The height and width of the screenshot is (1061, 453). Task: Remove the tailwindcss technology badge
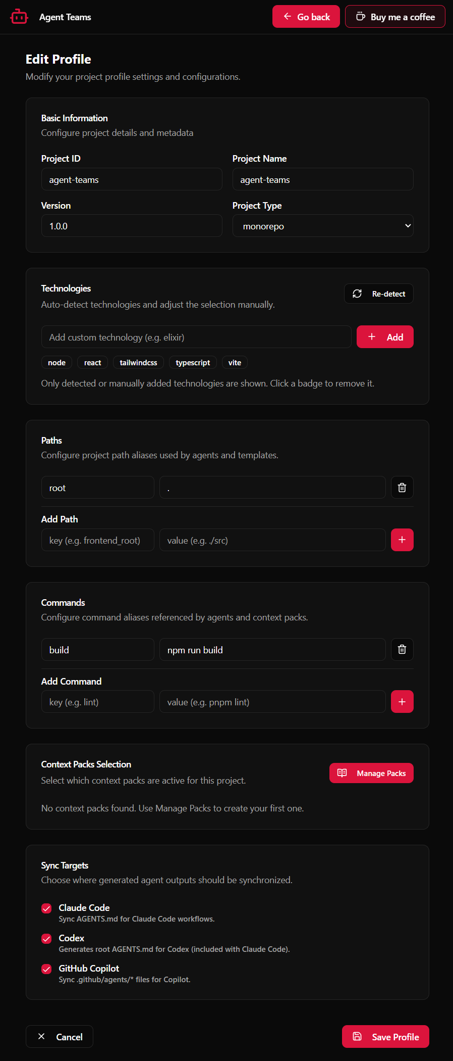click(x=138, y=363)
